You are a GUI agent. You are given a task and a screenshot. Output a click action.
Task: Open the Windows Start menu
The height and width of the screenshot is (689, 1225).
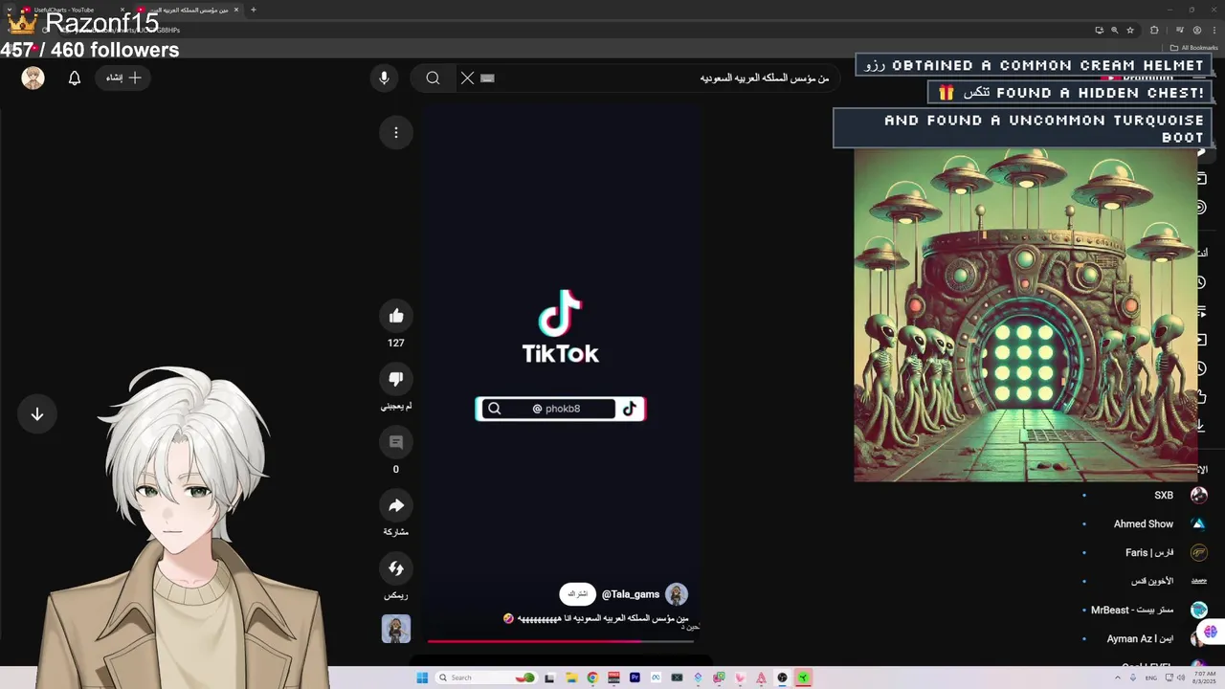click(x=422, y=678)
